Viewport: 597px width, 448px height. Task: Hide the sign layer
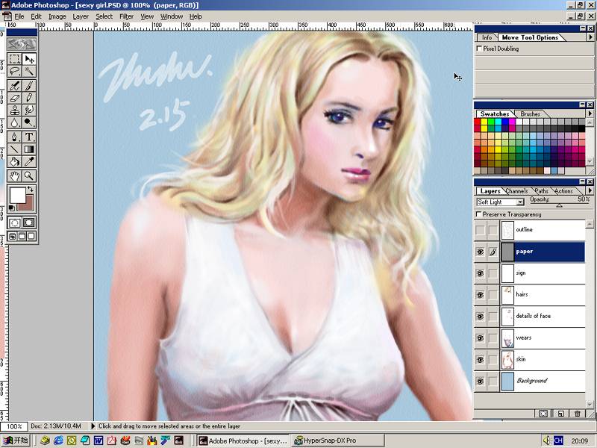(x=480, y=273)
